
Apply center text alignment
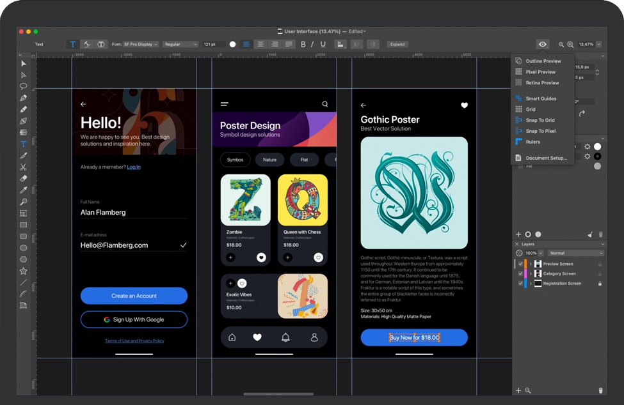tap(260, 44)
